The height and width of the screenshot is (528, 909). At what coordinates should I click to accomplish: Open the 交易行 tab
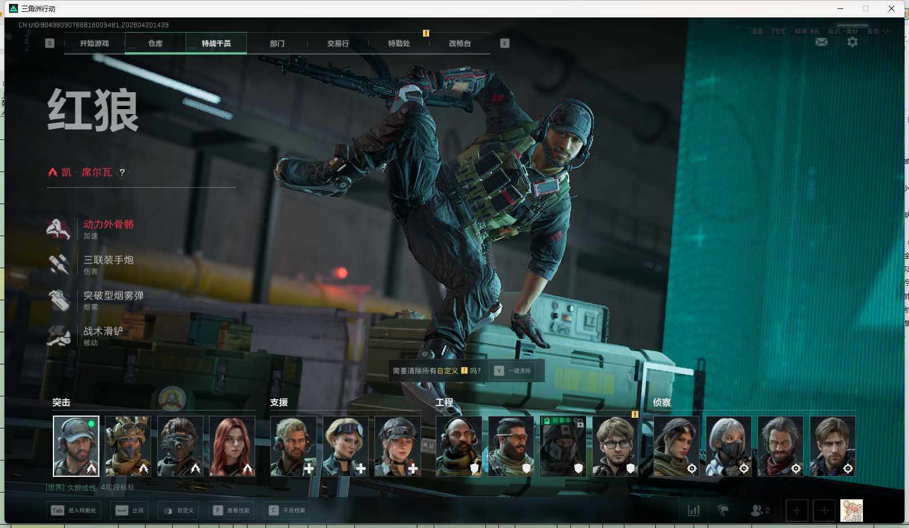(x=338, y=43)
